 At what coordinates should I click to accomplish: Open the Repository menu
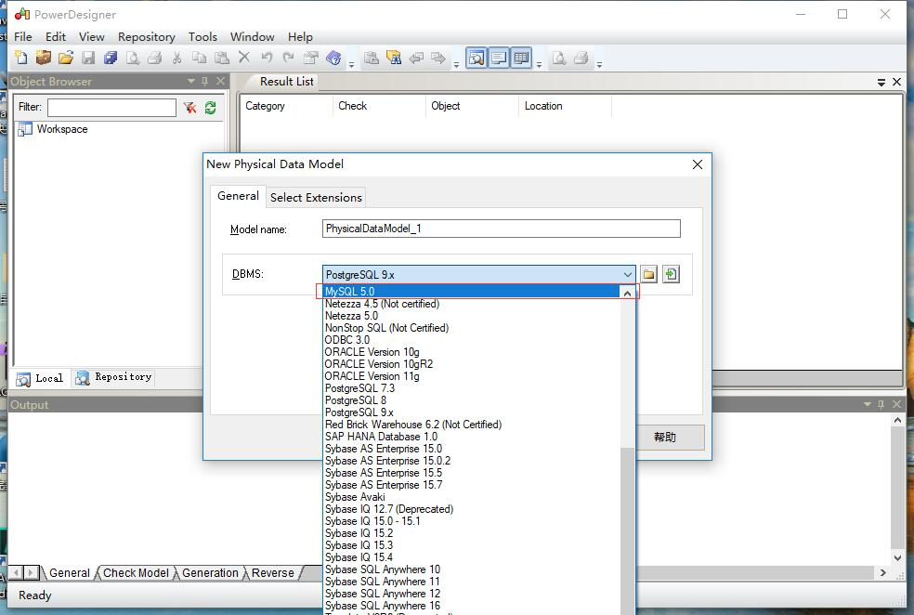point(147,37)
